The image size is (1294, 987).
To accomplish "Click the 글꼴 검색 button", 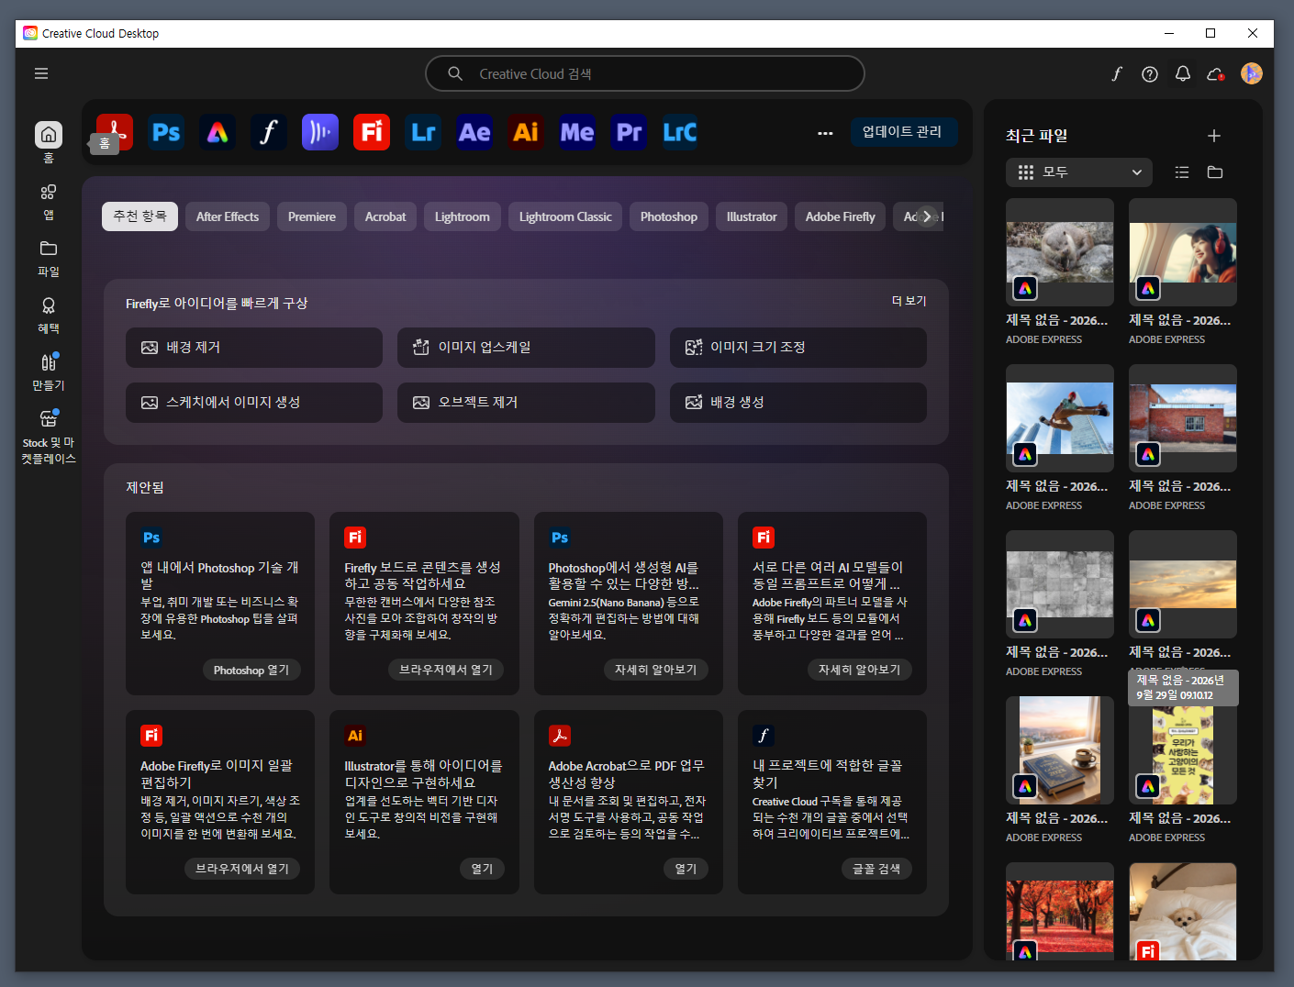I will [x=876, y=869].
